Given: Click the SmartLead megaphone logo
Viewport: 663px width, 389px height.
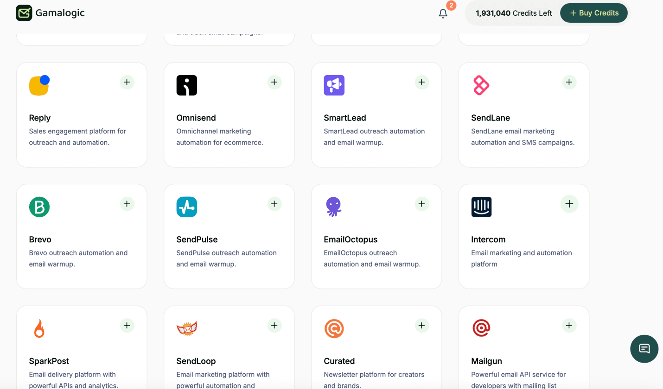Looking at the screenshot, I should (x=334, y=85).
